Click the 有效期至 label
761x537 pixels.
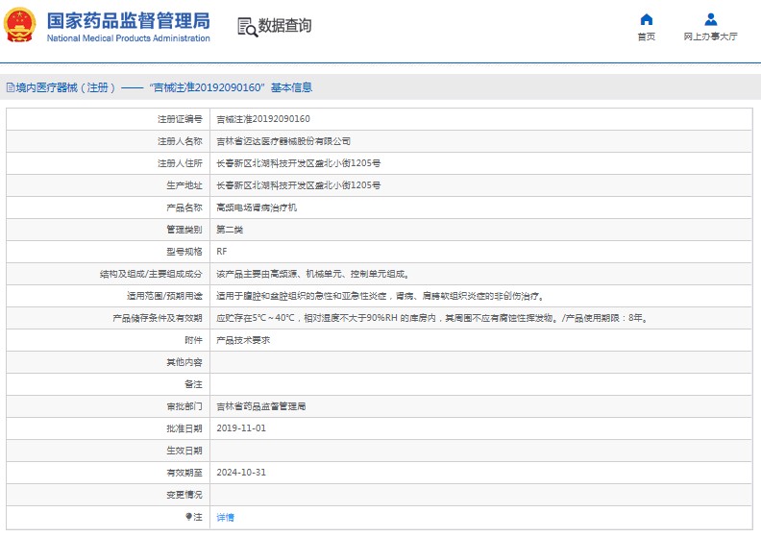(184, 473)
